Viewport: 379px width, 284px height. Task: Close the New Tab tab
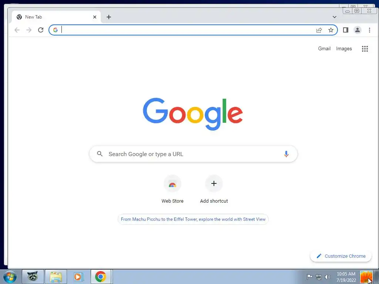coord(95,17)
